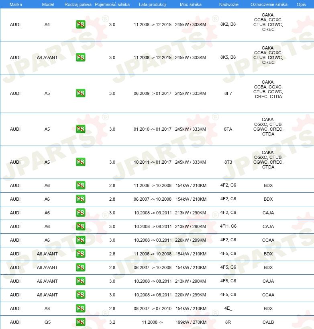Select the body code 4E_

coord(228,308)
